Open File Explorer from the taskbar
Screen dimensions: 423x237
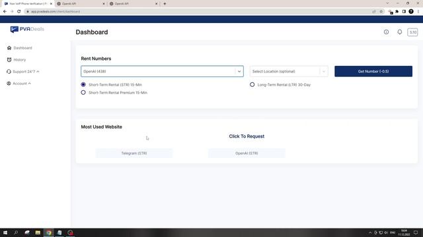38,232
